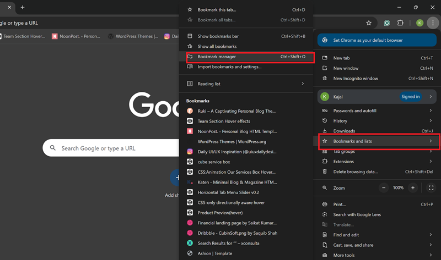Open Downloads menu item
Screen dimensions: 441x260
(x=377, y=131)
